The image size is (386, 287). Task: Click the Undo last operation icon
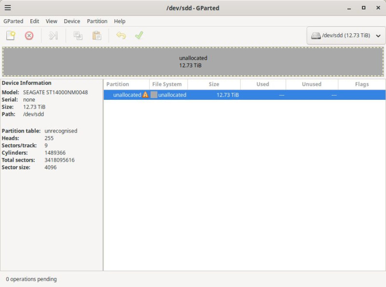121,35
